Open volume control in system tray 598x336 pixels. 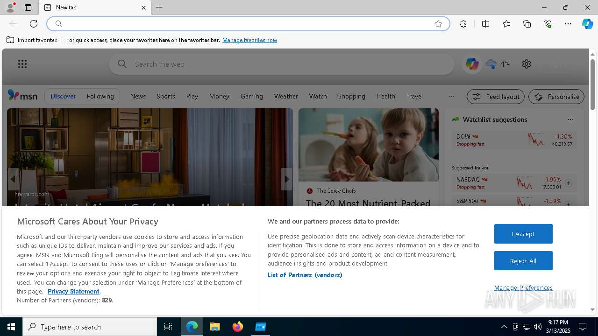click(x=537, y=327)
